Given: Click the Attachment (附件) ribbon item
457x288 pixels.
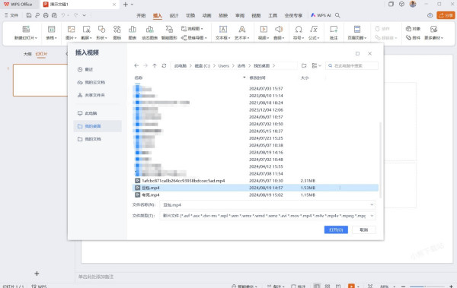Looking at the screenshot, I should (x=414, y=37).
